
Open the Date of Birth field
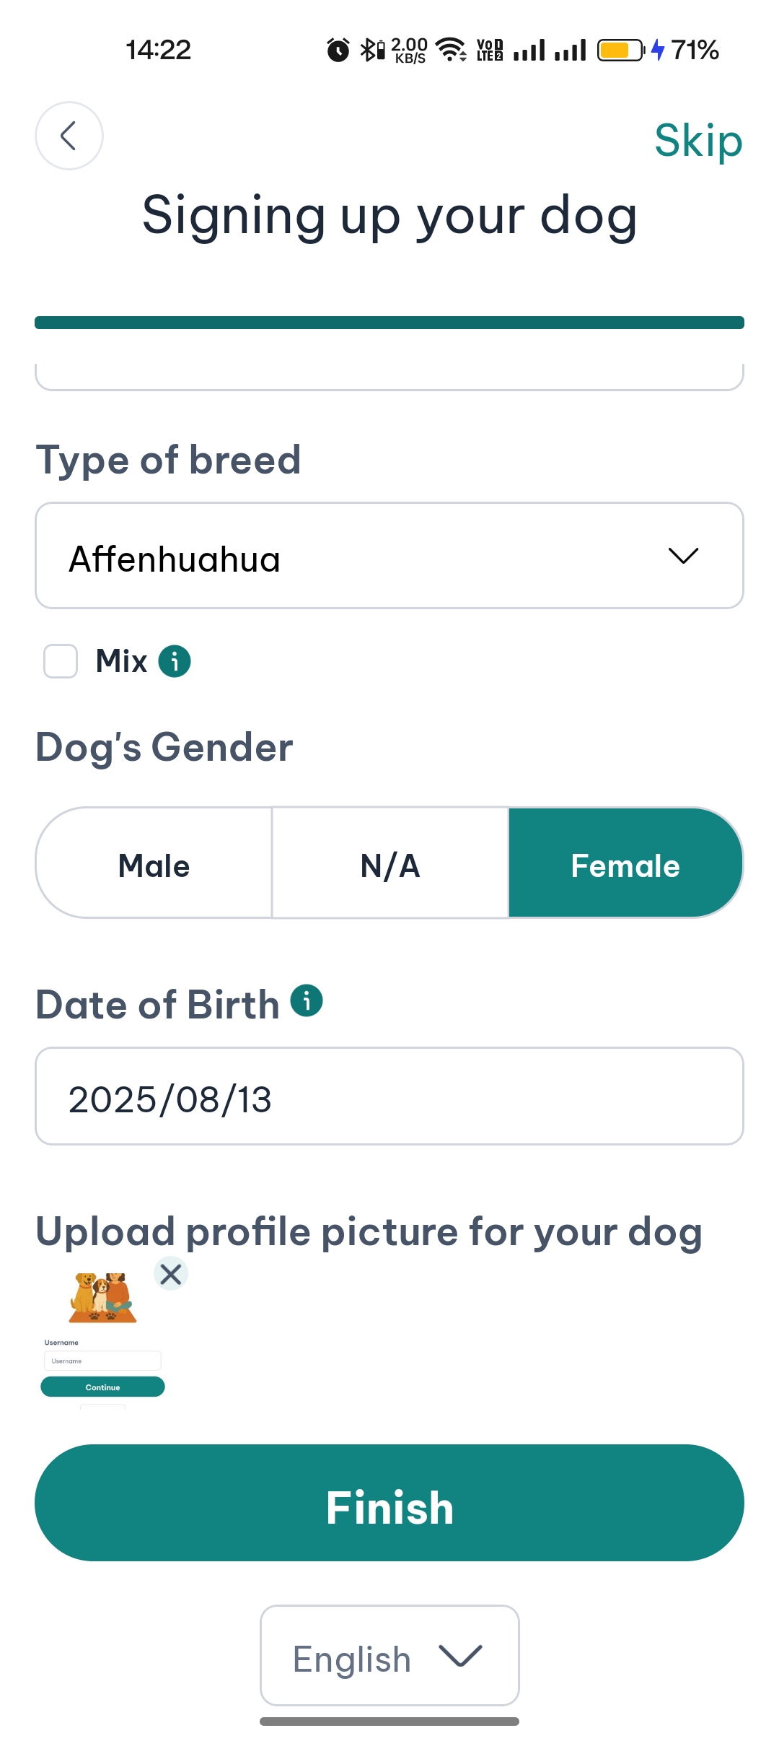389,1096
